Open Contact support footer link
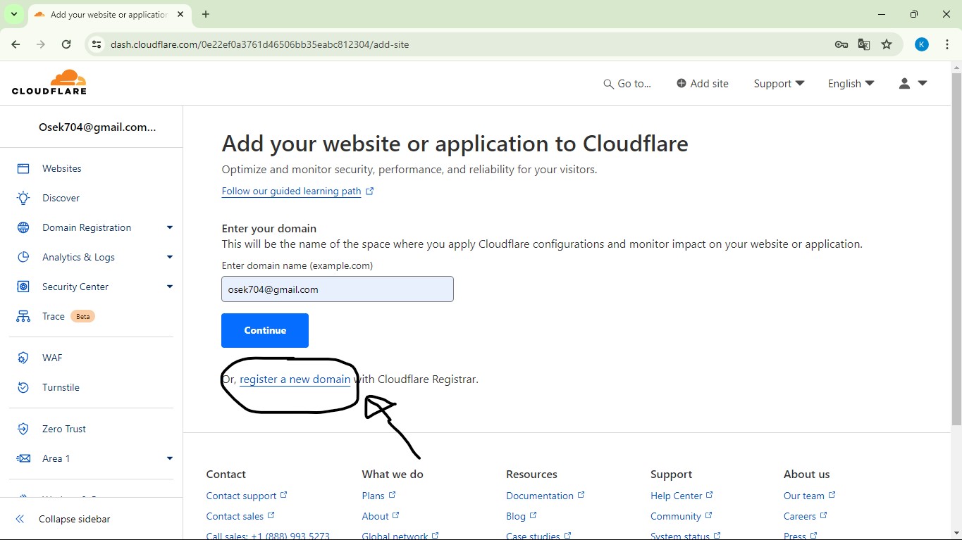 (x=247, y=496)
